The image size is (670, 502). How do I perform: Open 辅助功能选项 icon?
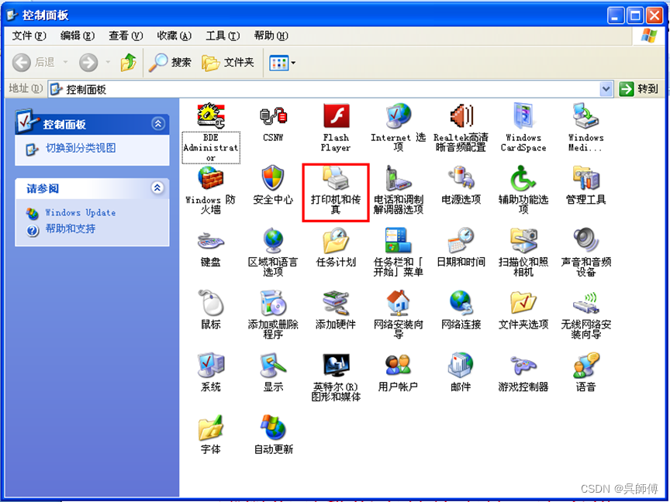(x=523, y=179)
